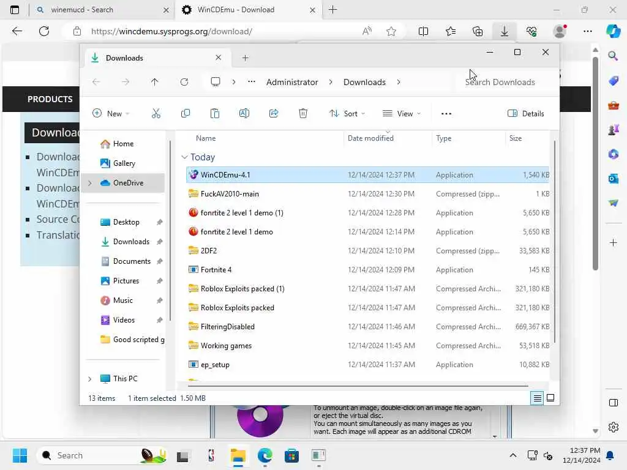Go up one folder level in Explorer
The width and height of the screenshot is (627, 470).
155,82
